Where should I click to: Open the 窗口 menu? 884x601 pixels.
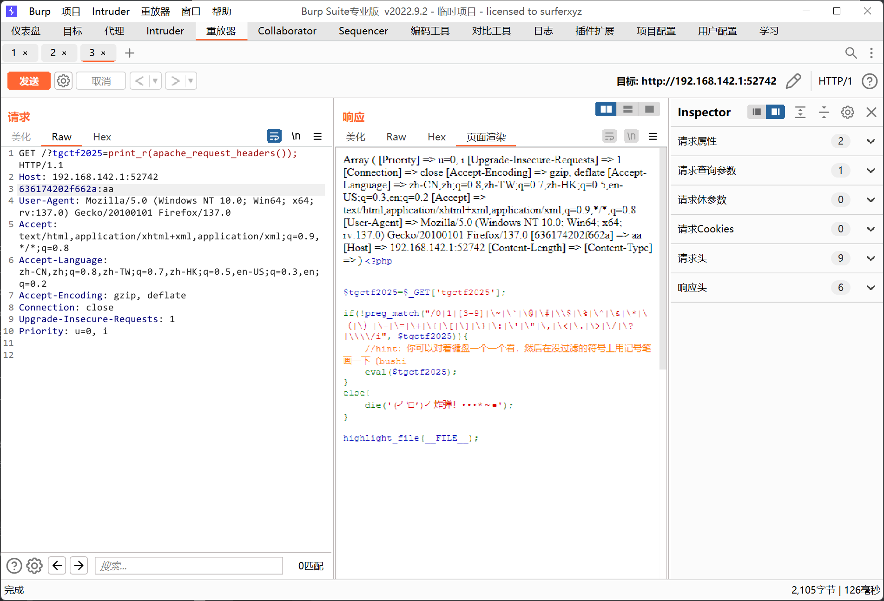coord(191,11)
